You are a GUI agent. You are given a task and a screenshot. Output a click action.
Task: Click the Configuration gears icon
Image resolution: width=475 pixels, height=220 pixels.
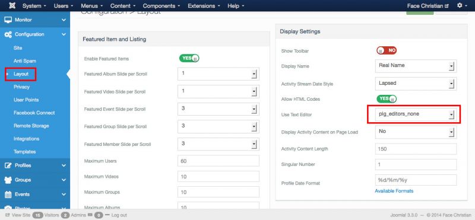coord(8,34)
